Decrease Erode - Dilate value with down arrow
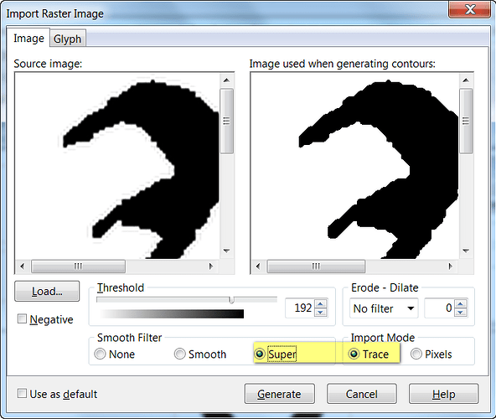The height and width of the screenshot is (419, 496). click(x=460, y=313)
